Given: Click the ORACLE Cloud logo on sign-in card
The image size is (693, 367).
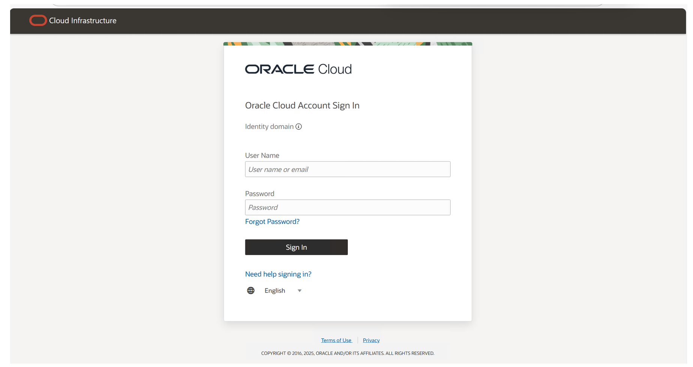Looking at the screenshot, I should [x=298, y=69].
